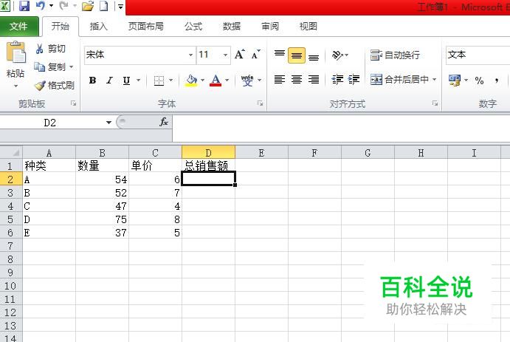The height and width of the screenshot is (342, 510).
Task: Click 合并后居中 (Merge & Center) button
Action: click(x=400, y=79)
